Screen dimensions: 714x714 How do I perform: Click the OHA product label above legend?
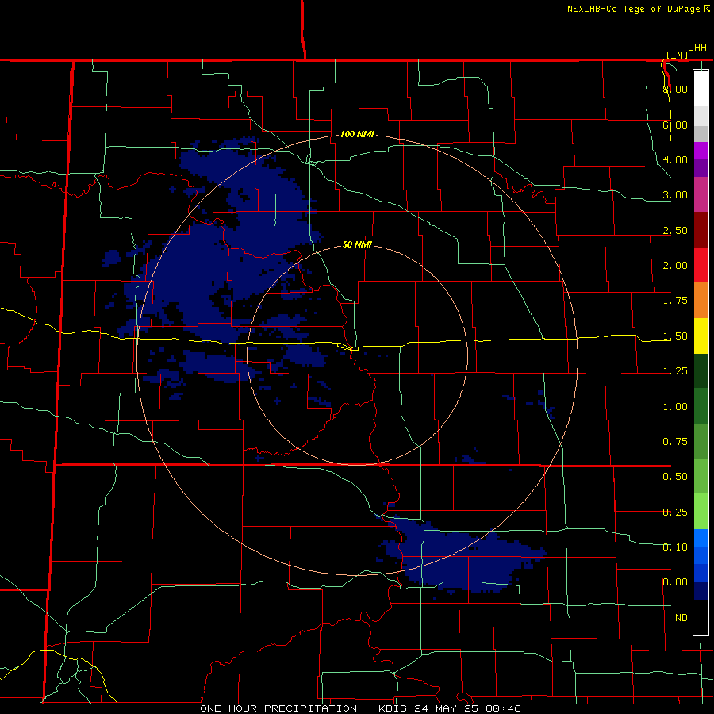[697, 48]
